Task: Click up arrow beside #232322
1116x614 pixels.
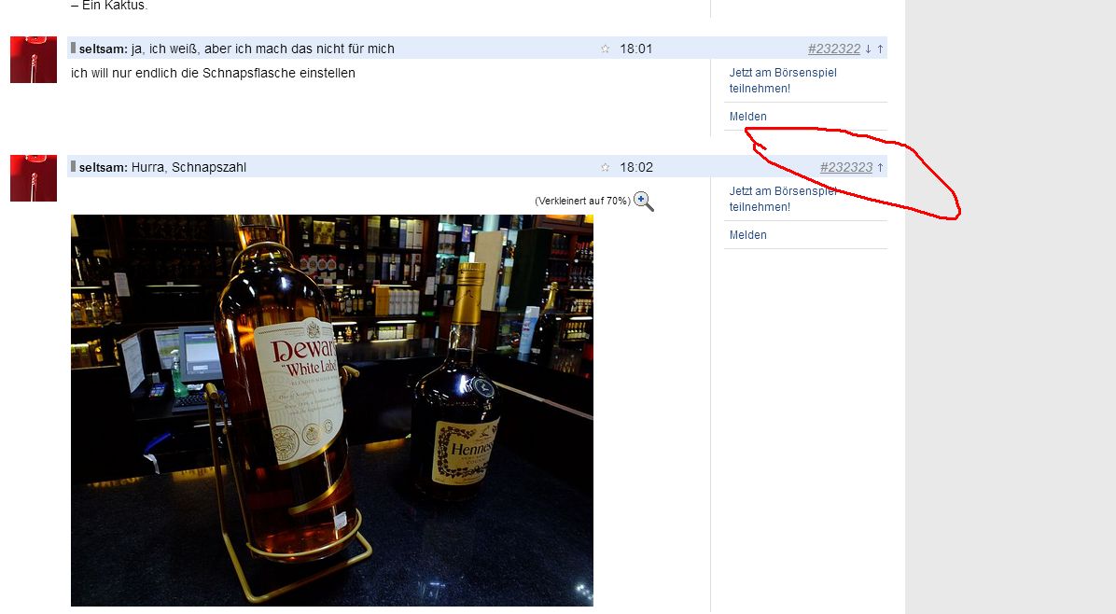Action: 881,49
